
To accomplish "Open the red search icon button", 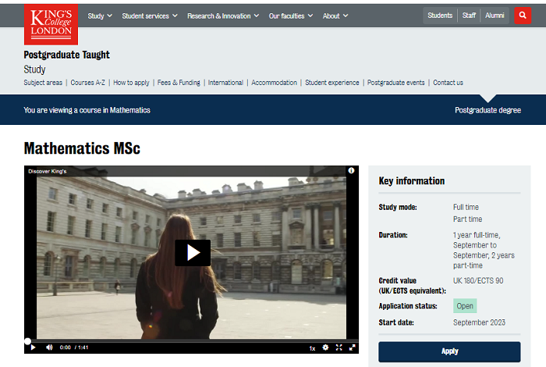I will pos(523,16).
